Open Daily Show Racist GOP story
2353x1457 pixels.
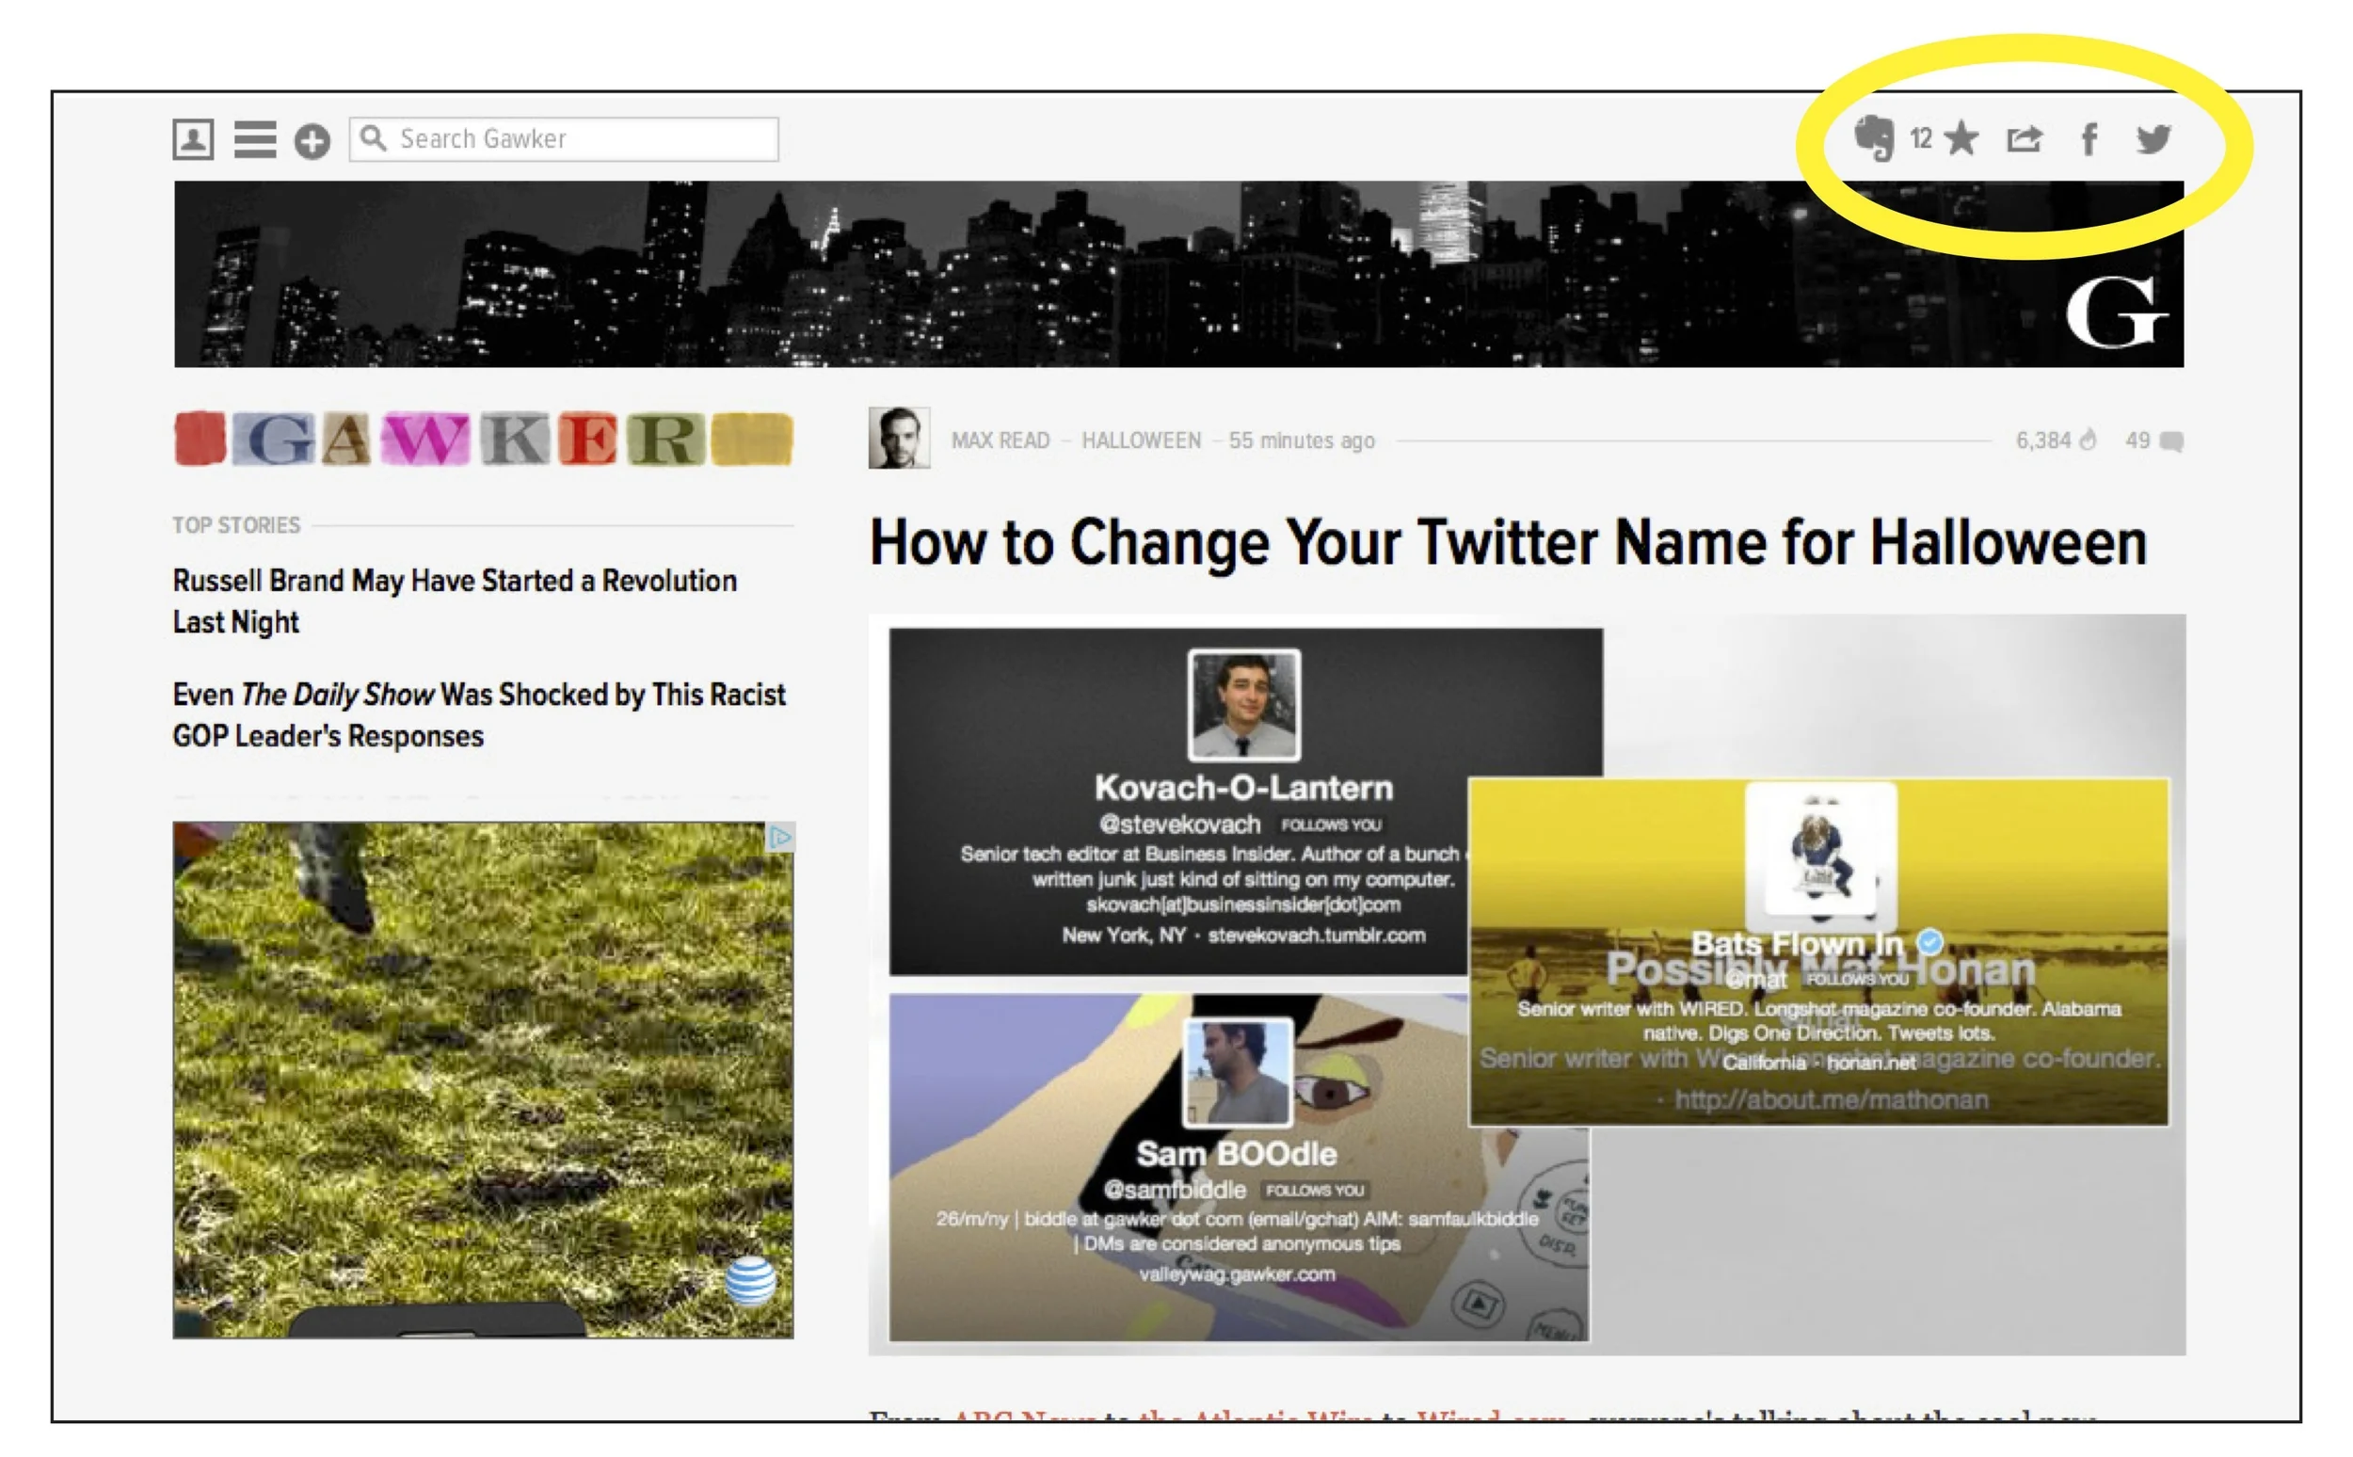[479, 715]
